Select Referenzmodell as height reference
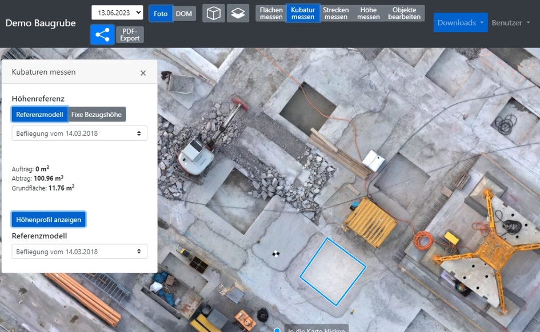Screen dimensions: 540x332 point(39,115)
